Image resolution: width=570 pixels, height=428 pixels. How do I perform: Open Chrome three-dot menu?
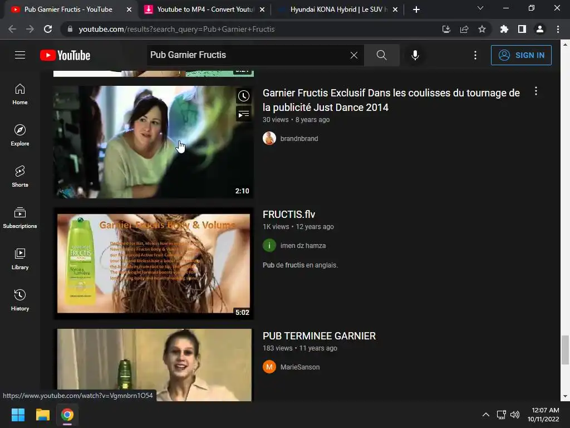(558, 29)
